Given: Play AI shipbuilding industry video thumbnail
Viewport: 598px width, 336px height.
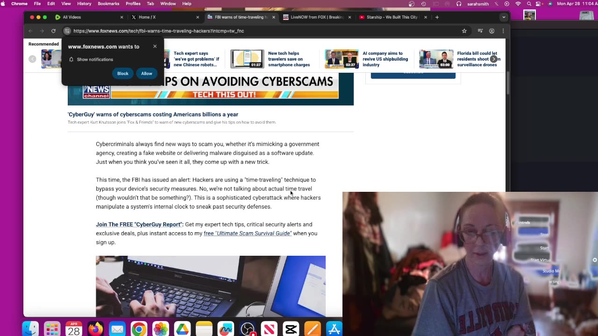Looking at the screenshot, I should click(x=342, y=59).
